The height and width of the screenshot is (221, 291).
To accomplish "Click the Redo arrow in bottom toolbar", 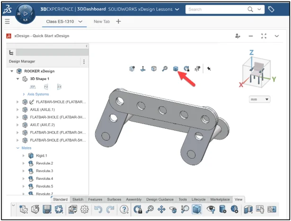I will click(x=110, y=210).
